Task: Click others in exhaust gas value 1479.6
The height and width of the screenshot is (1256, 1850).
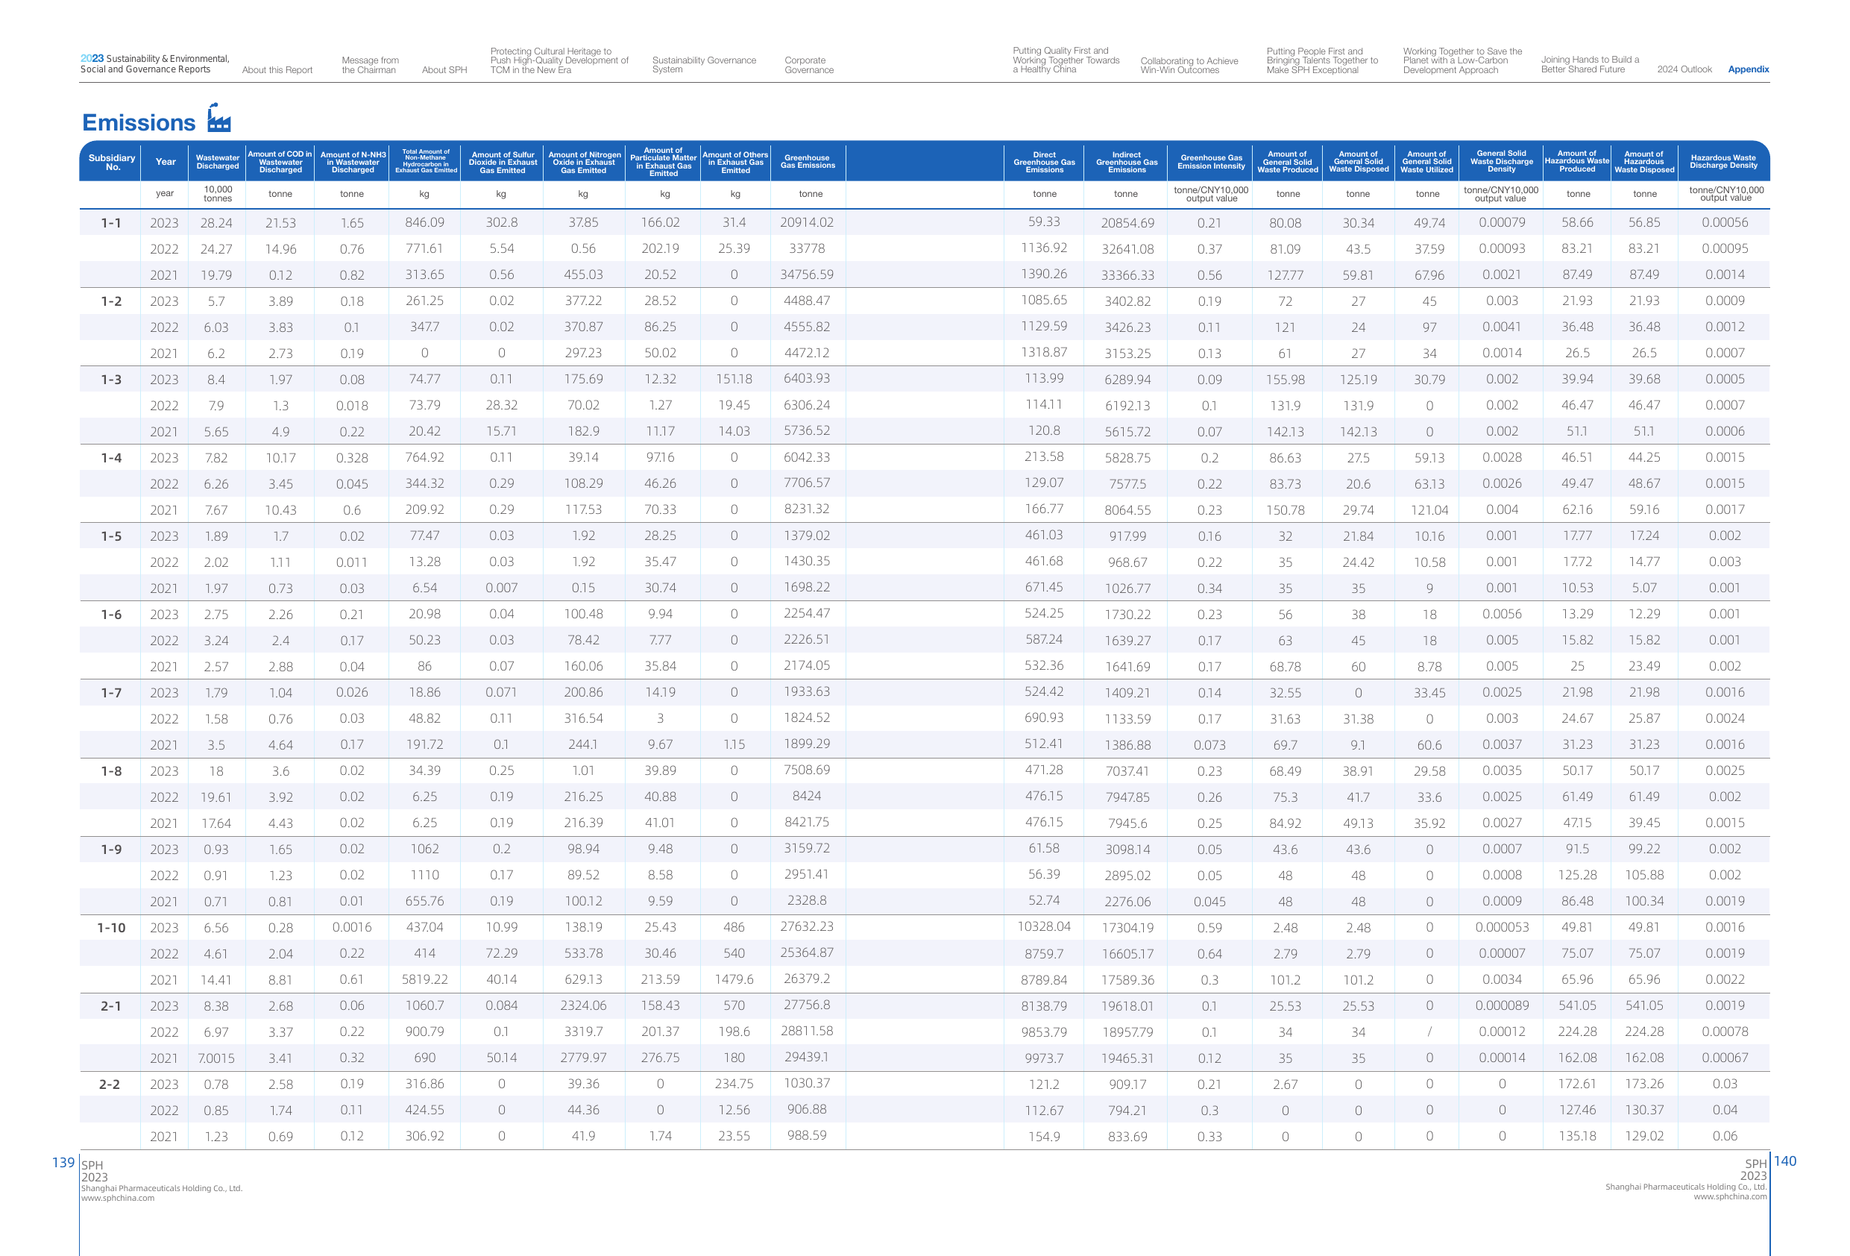Action: tap(734, 979)
